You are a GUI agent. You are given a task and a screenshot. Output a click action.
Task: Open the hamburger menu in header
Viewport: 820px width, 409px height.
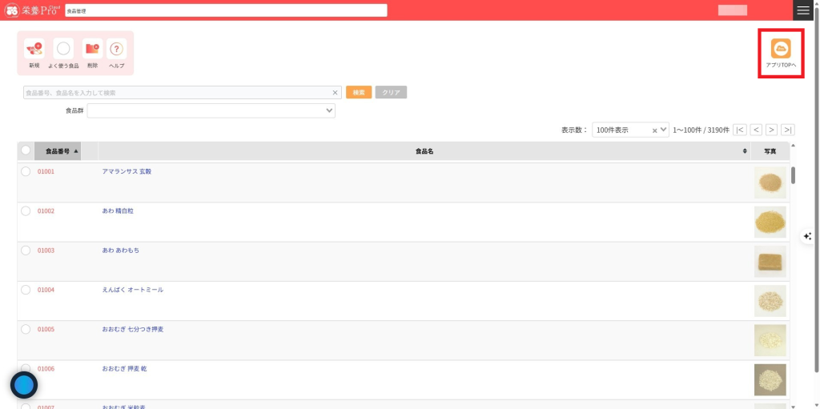(803, 10)
